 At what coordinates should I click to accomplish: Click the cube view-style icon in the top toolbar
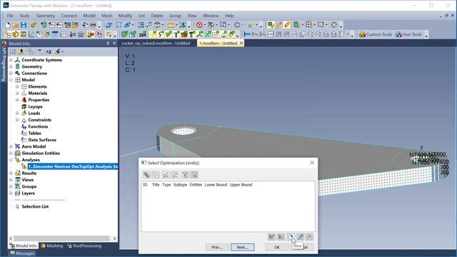pyautogui.click(x=157, y=25)
